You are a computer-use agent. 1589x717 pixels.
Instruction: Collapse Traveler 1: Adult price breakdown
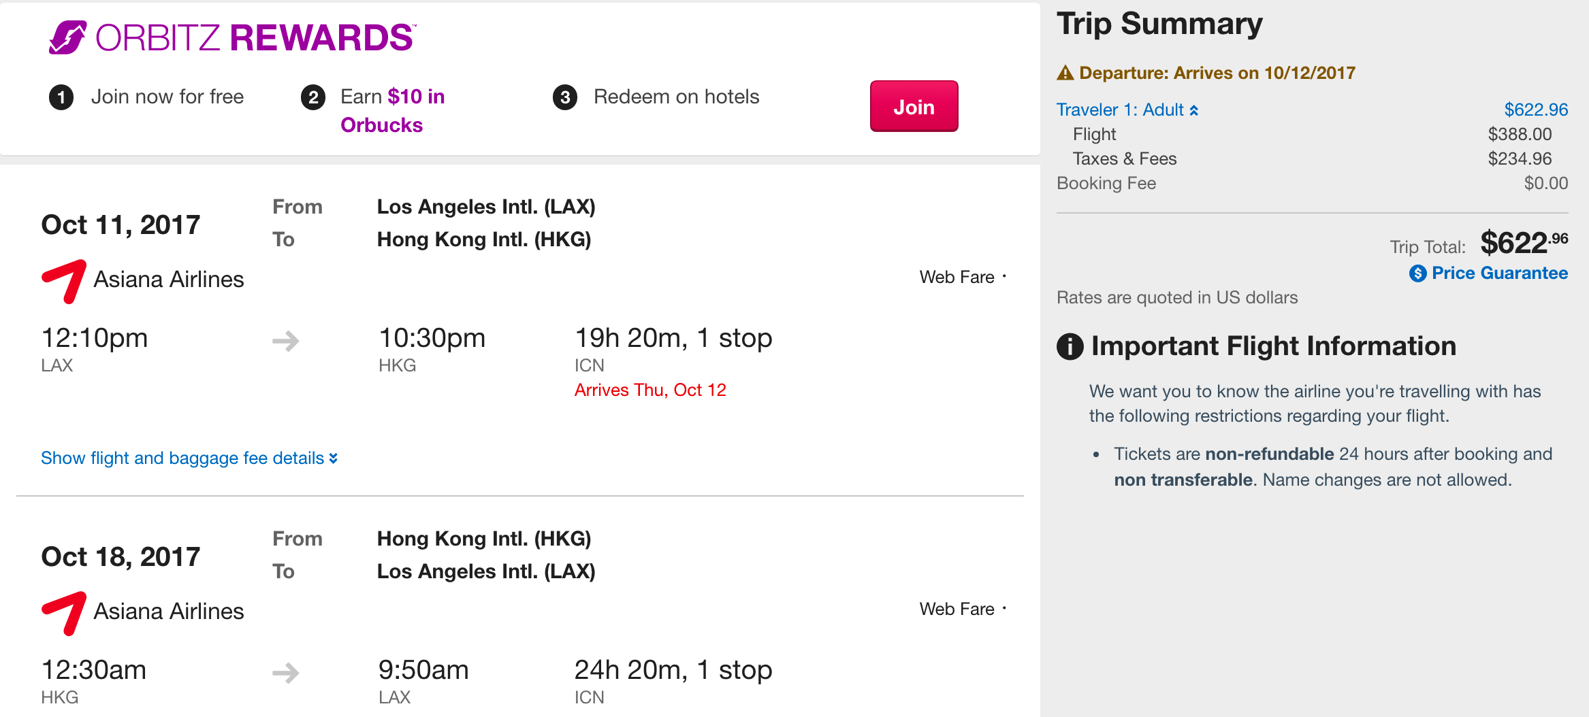(x=1127, y=110)
